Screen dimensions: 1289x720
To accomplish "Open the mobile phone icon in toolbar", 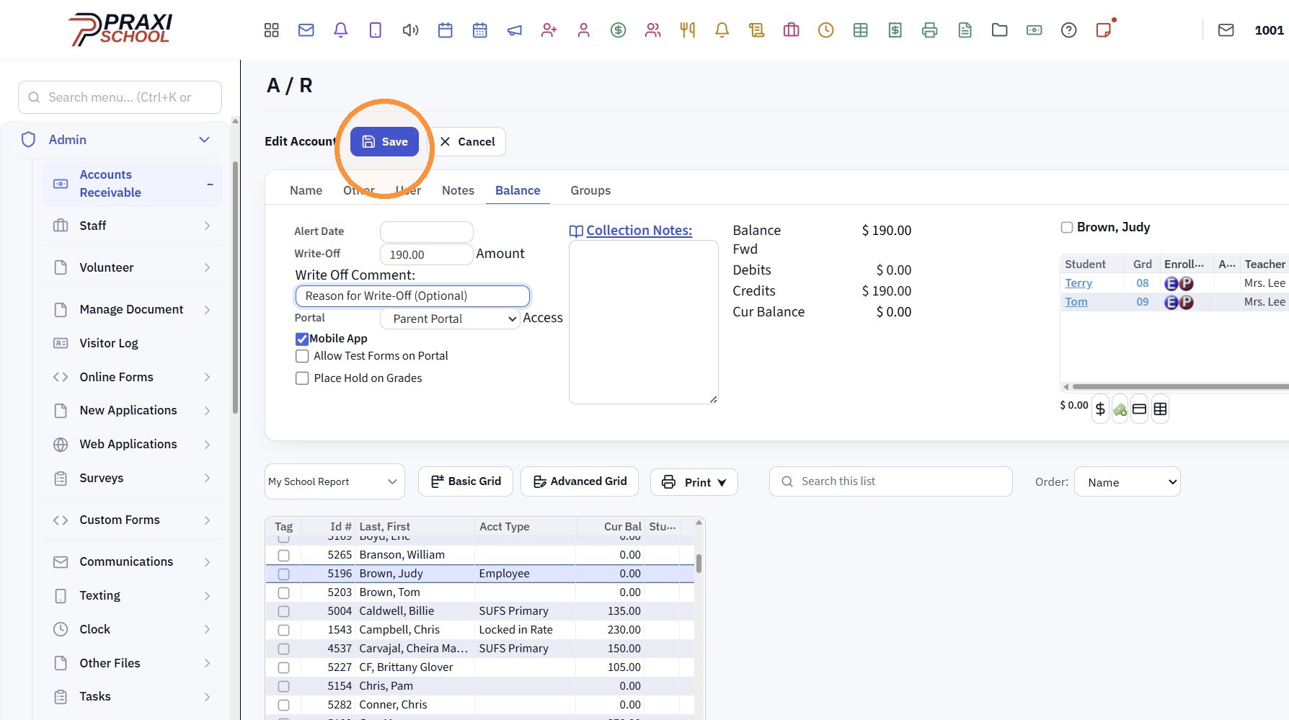I will tap(376, 30).
